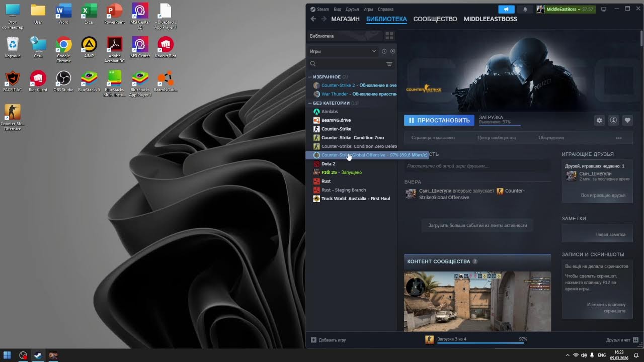Go to МАГАЗИН tab

(x=345, y=19)
